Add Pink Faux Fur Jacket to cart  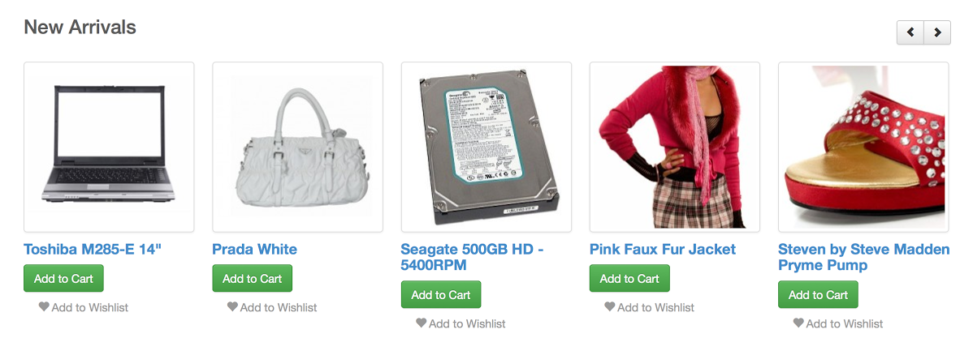(x=629, y=278)
